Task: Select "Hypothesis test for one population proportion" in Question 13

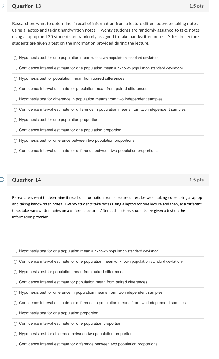Action: [x=15, y=120]
